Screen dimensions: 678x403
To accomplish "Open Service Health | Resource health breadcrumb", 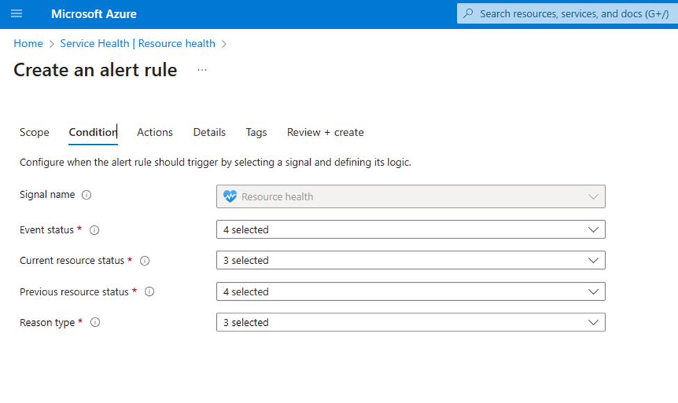I will (x=138, y=43).
